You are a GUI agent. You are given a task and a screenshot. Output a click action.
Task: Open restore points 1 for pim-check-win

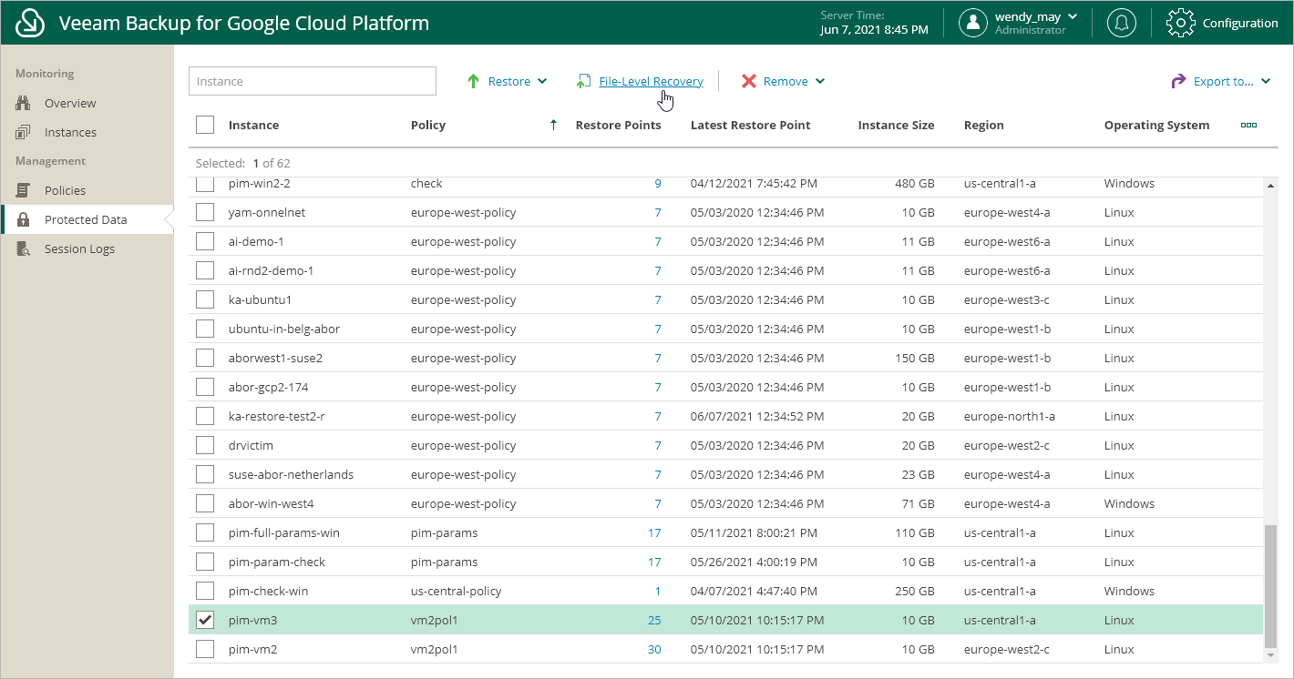658,591
